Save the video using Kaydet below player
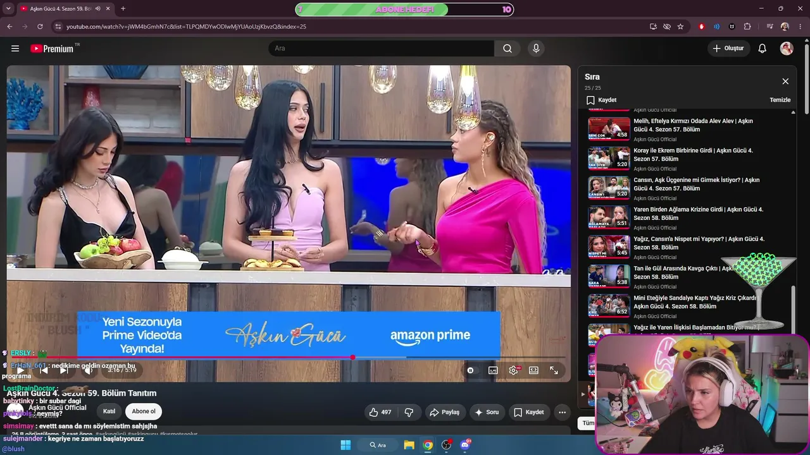The width and height of the screenshot is (810, 455). pyautogui.click(x=529, y=412)
